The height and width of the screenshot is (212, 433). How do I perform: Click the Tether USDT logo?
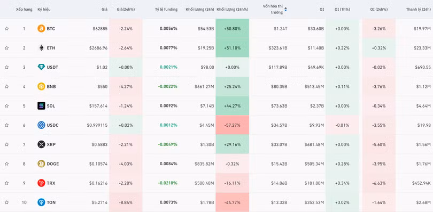[x=41, y=67]
